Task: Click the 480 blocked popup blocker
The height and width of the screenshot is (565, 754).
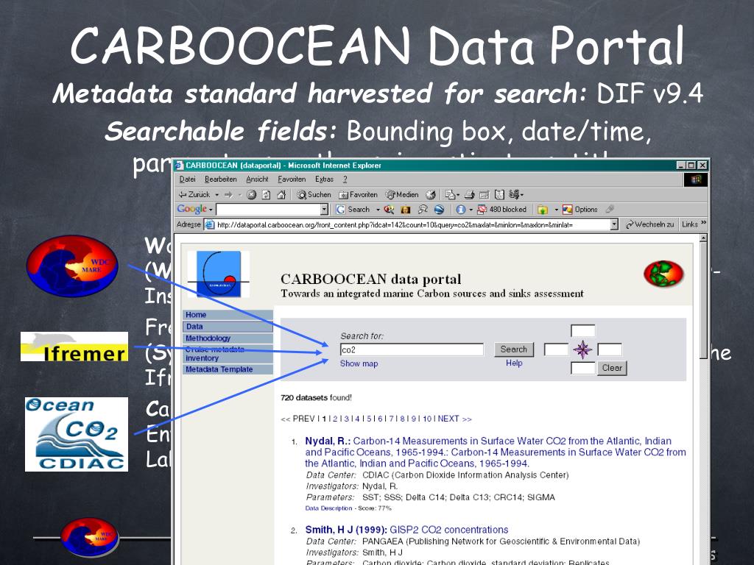Action: click(x=501, y=210)
